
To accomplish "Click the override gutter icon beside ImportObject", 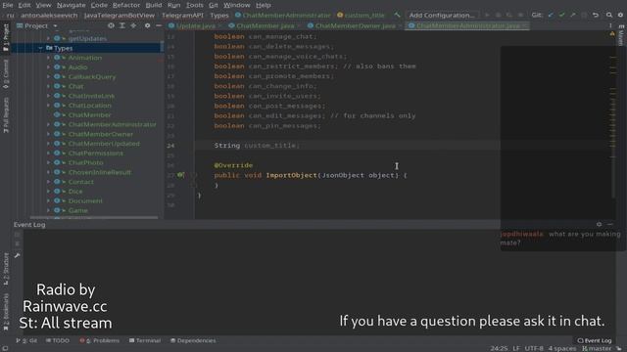I will coord(180,175).
